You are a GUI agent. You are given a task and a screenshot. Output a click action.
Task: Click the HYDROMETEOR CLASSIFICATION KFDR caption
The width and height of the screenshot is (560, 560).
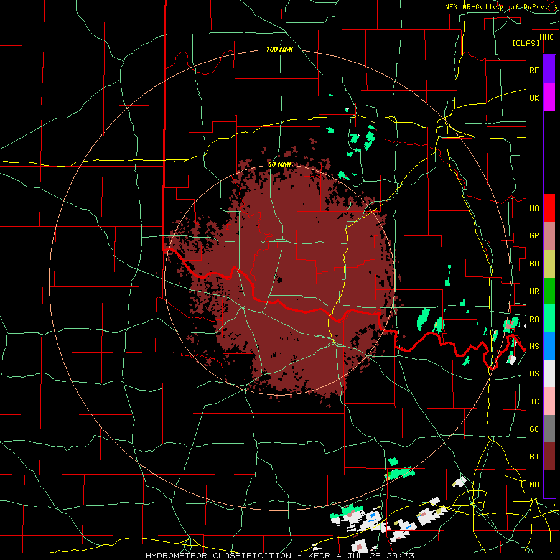coord(280,556)
